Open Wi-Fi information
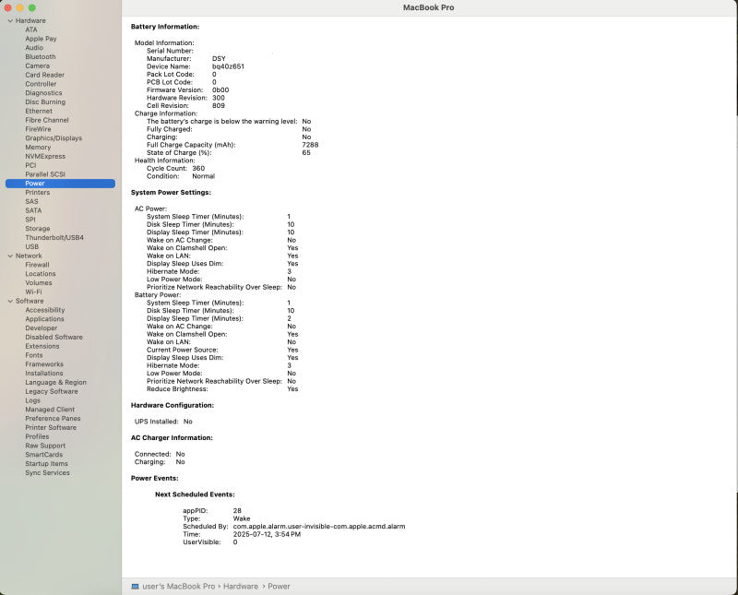The width and height of the screenshot is (738, 595). [x=33, y=292]
